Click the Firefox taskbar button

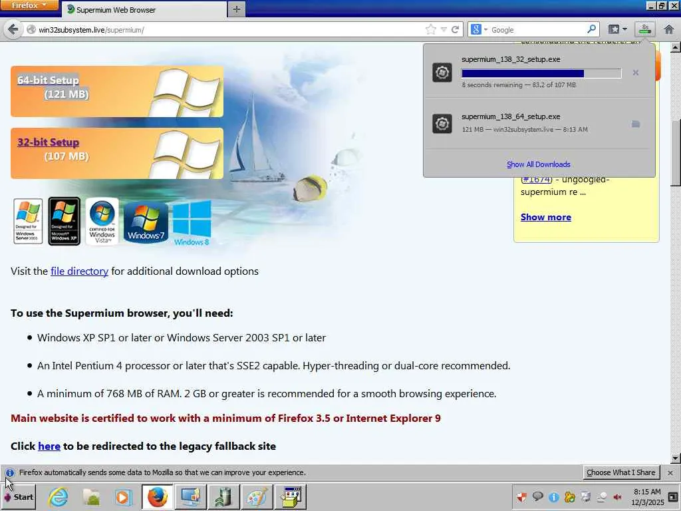[x=157, y=497]
